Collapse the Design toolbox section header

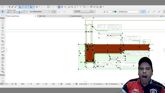(2, 18)
